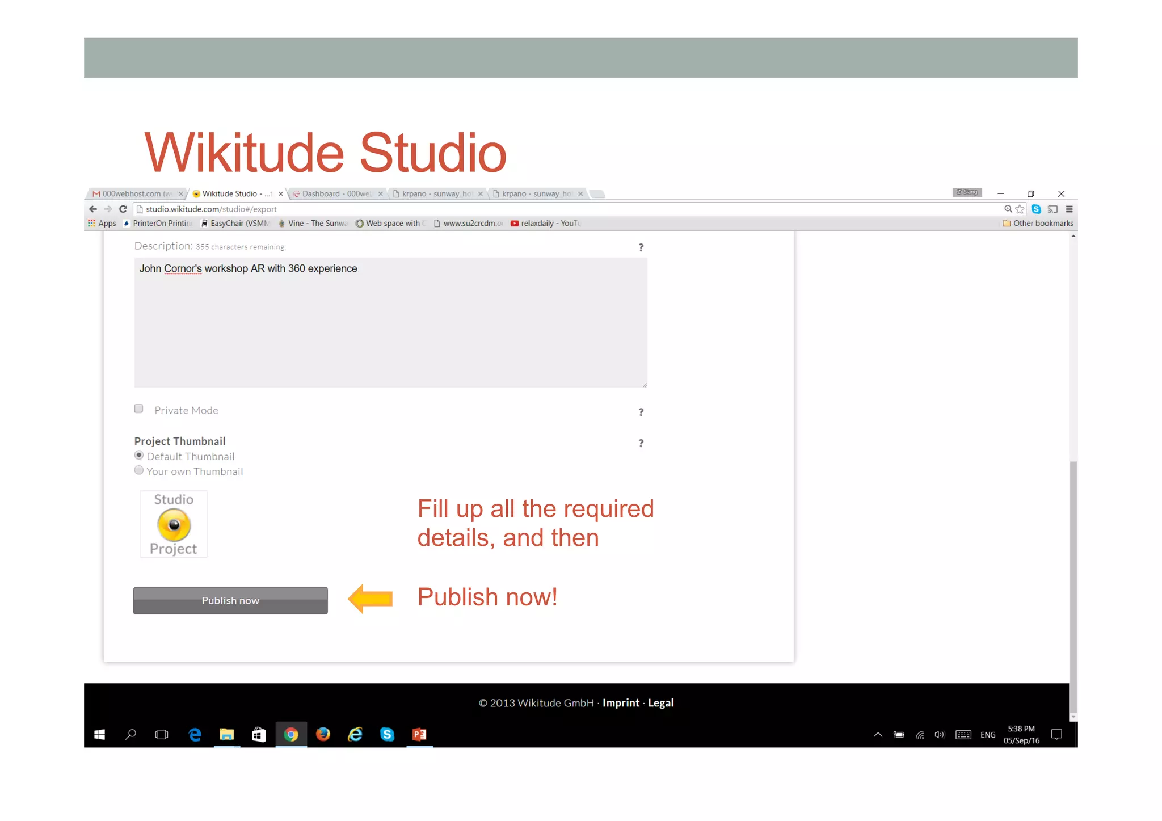The image size is (1162, 821).
Task: Open Windows Store from taskbar
Action: (259, 734)
